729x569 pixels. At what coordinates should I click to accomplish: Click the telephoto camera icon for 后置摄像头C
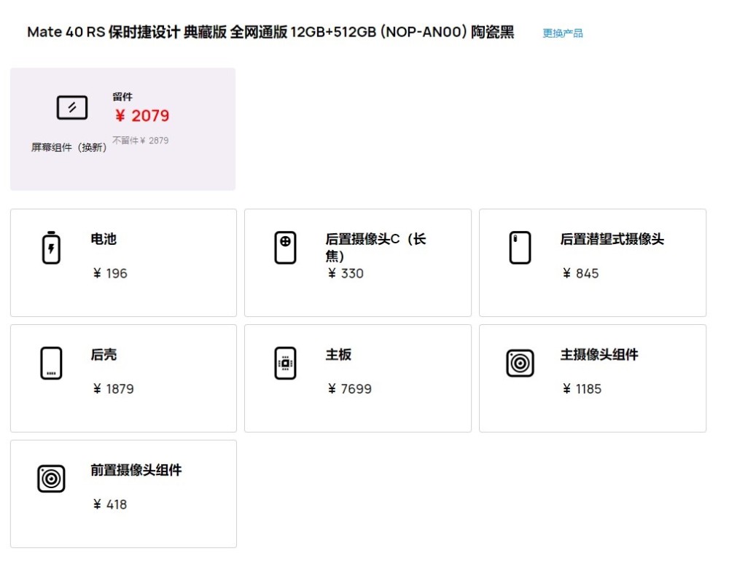tap(285, 246)
